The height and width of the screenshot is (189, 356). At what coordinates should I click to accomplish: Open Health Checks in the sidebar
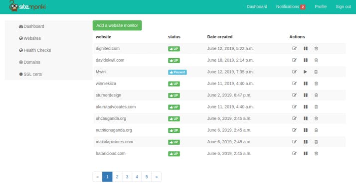[x=35, y=50]
